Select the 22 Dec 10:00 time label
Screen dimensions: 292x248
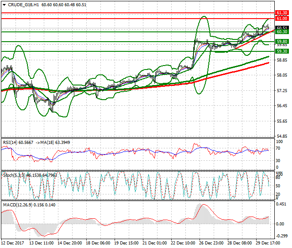coord(183,243)
